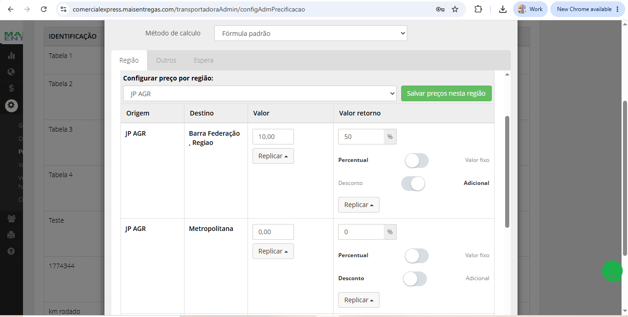Reload the page with the refresh icon
The image size is (628, 317).
[44, 9]
